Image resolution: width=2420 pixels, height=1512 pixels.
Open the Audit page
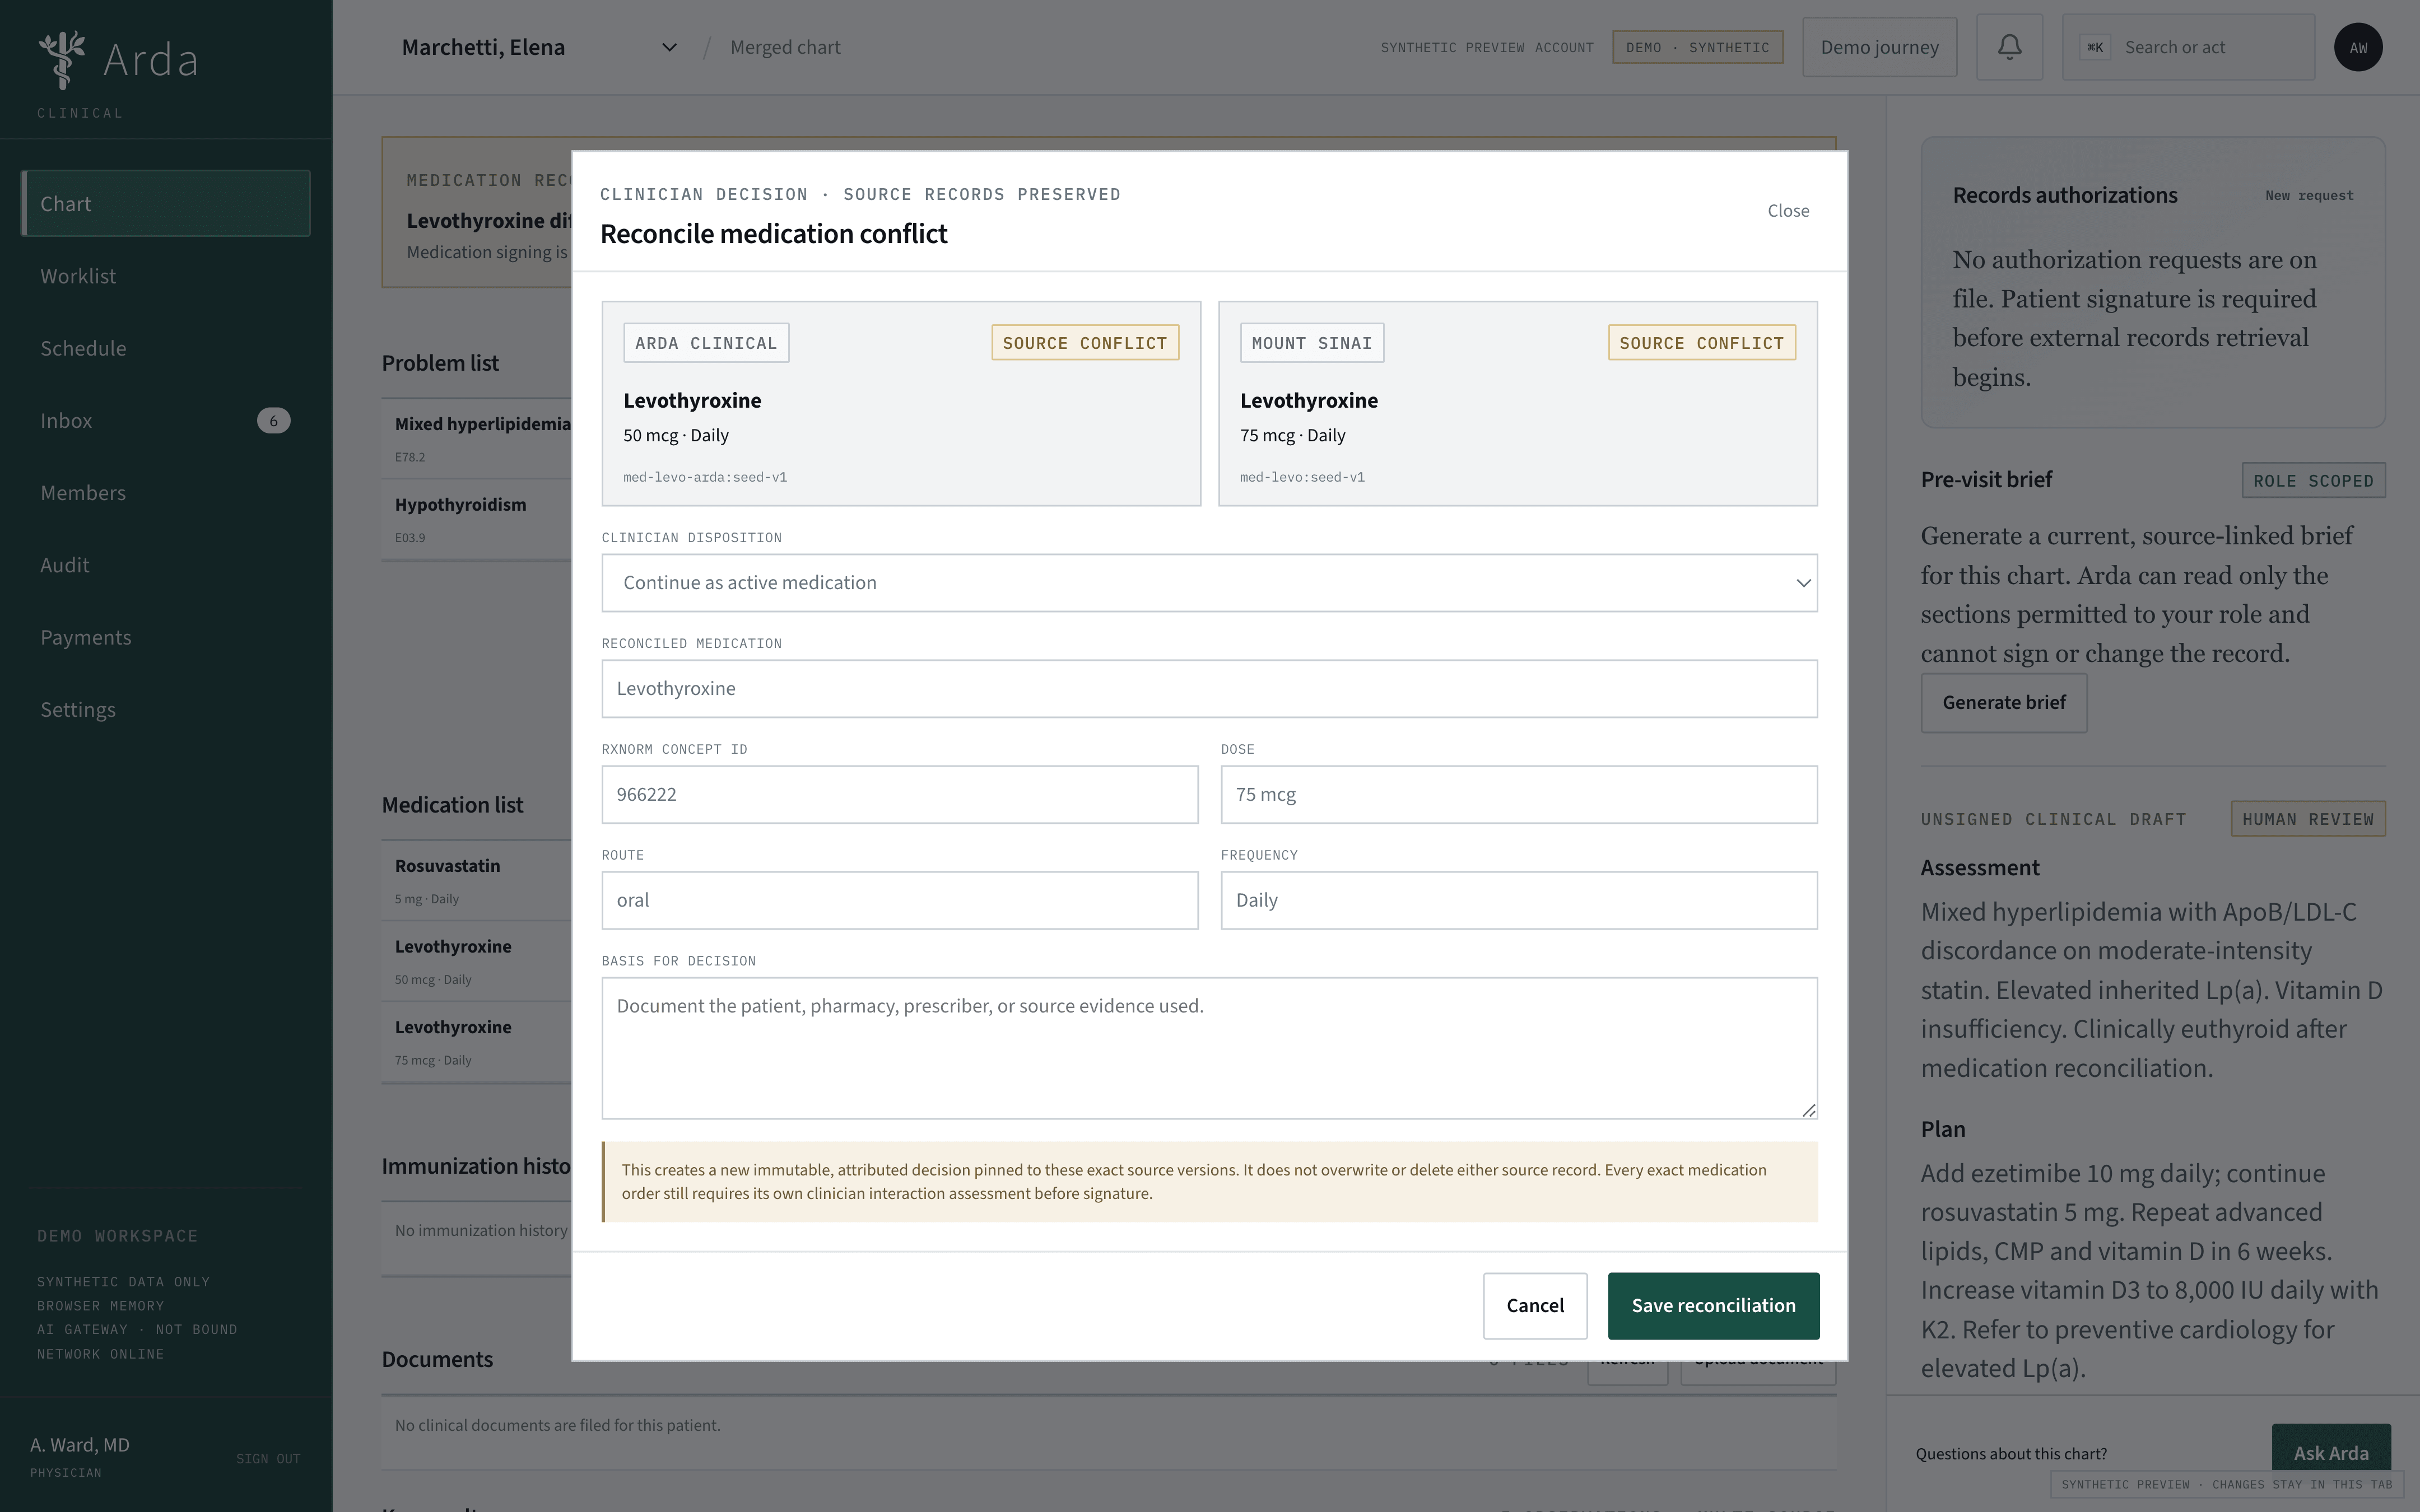(x=166, y=565)
